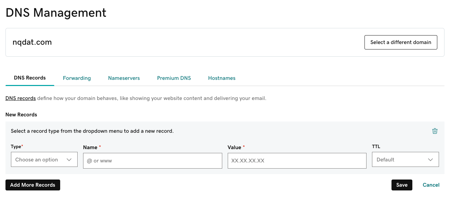Focus the Name field with '@ or www'
Viewport: 465px width, 200px height.
pyautogui.click(x=152, y=161)
